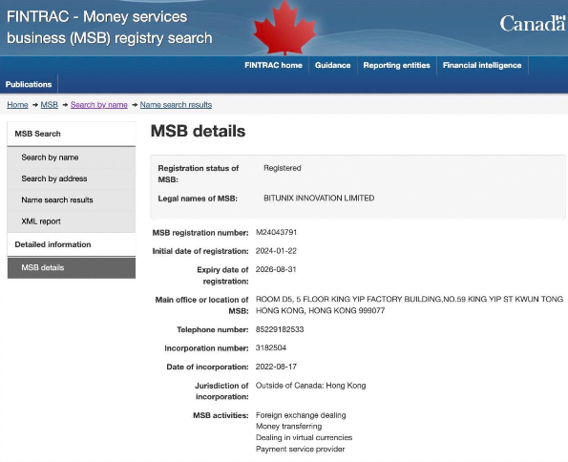Open the Publications menu item
This screenshot has width=568, height=462.
29,84
